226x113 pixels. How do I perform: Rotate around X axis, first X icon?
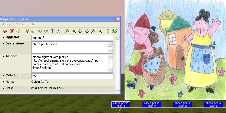[x=67, y=31]
